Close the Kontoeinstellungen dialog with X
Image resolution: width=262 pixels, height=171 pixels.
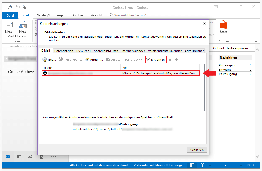[x=204, y=23]
